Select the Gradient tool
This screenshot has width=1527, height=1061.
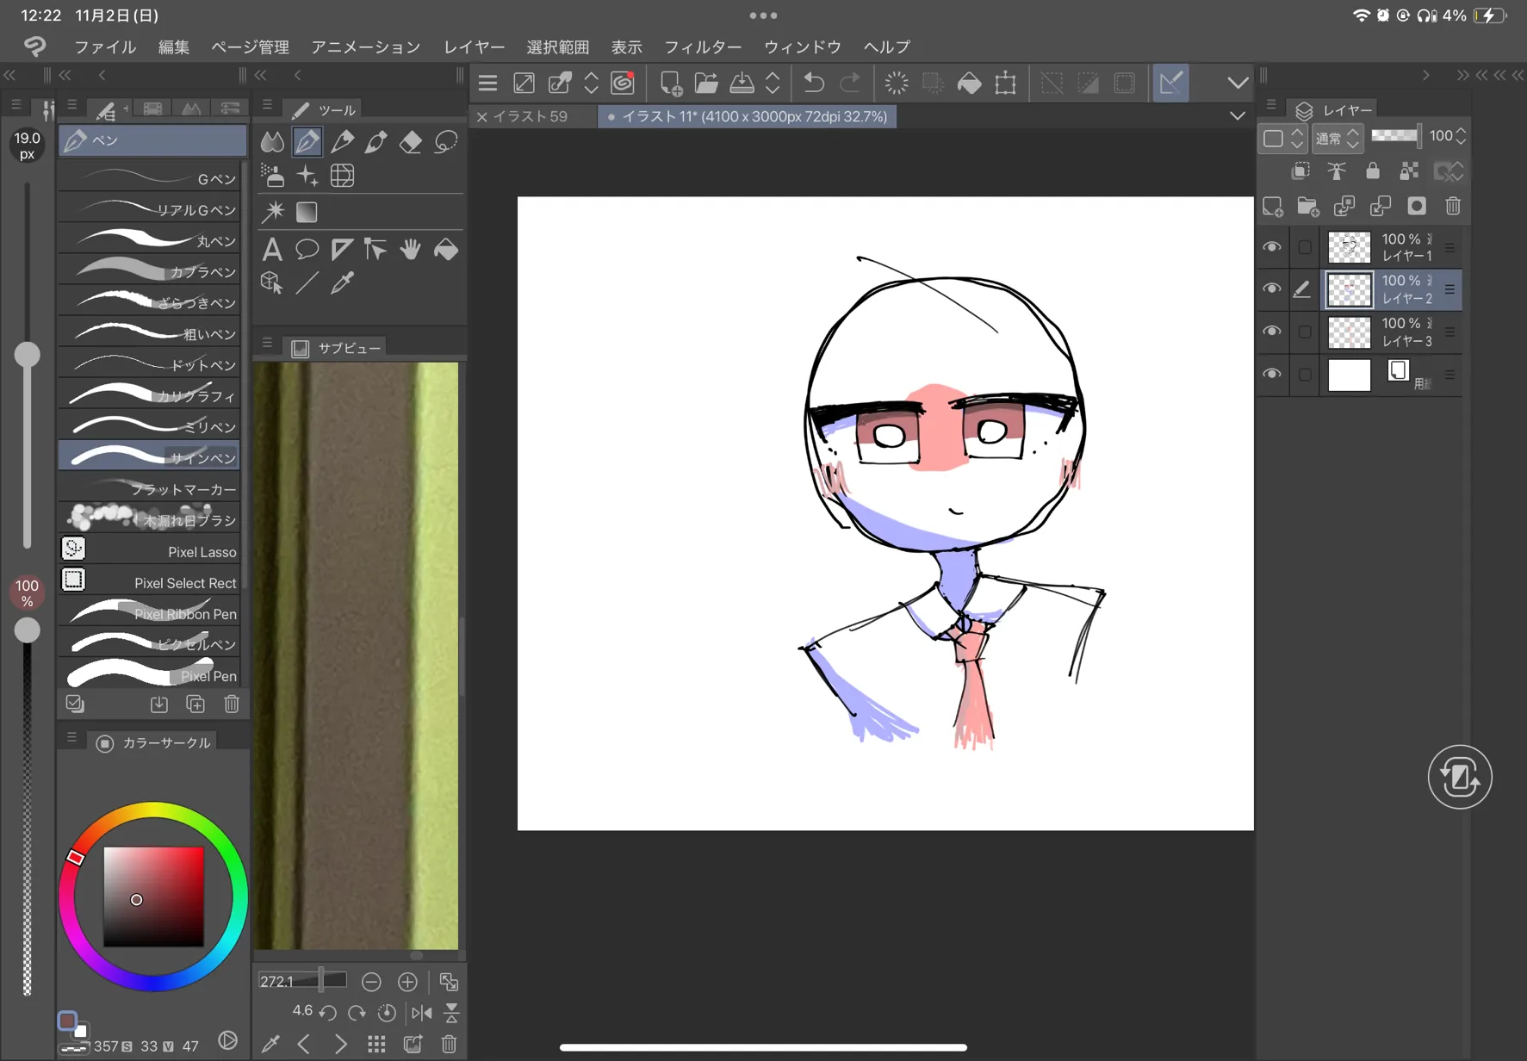tap(307, 212)
